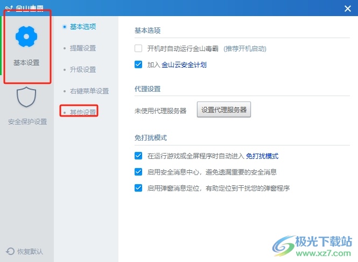Select 升级设置 in the submenu

click(83, 69)
